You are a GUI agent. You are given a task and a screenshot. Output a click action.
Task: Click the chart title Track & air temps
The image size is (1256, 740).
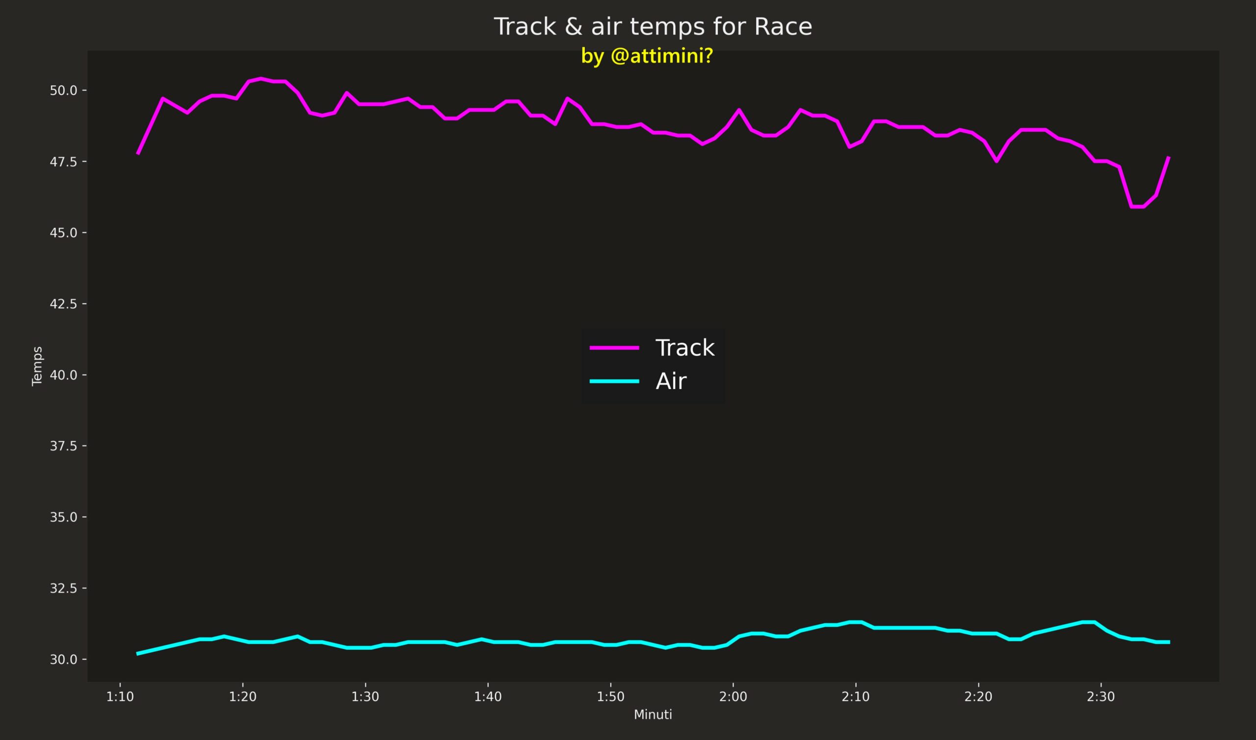[653, 26]
